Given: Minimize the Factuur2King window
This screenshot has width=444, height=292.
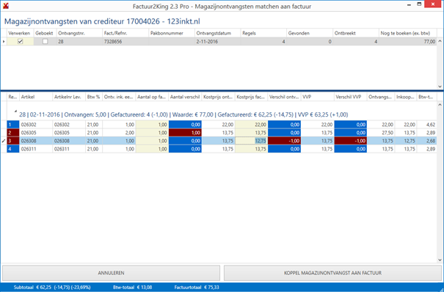Looking at the screenshot, I should pos(410,5).
